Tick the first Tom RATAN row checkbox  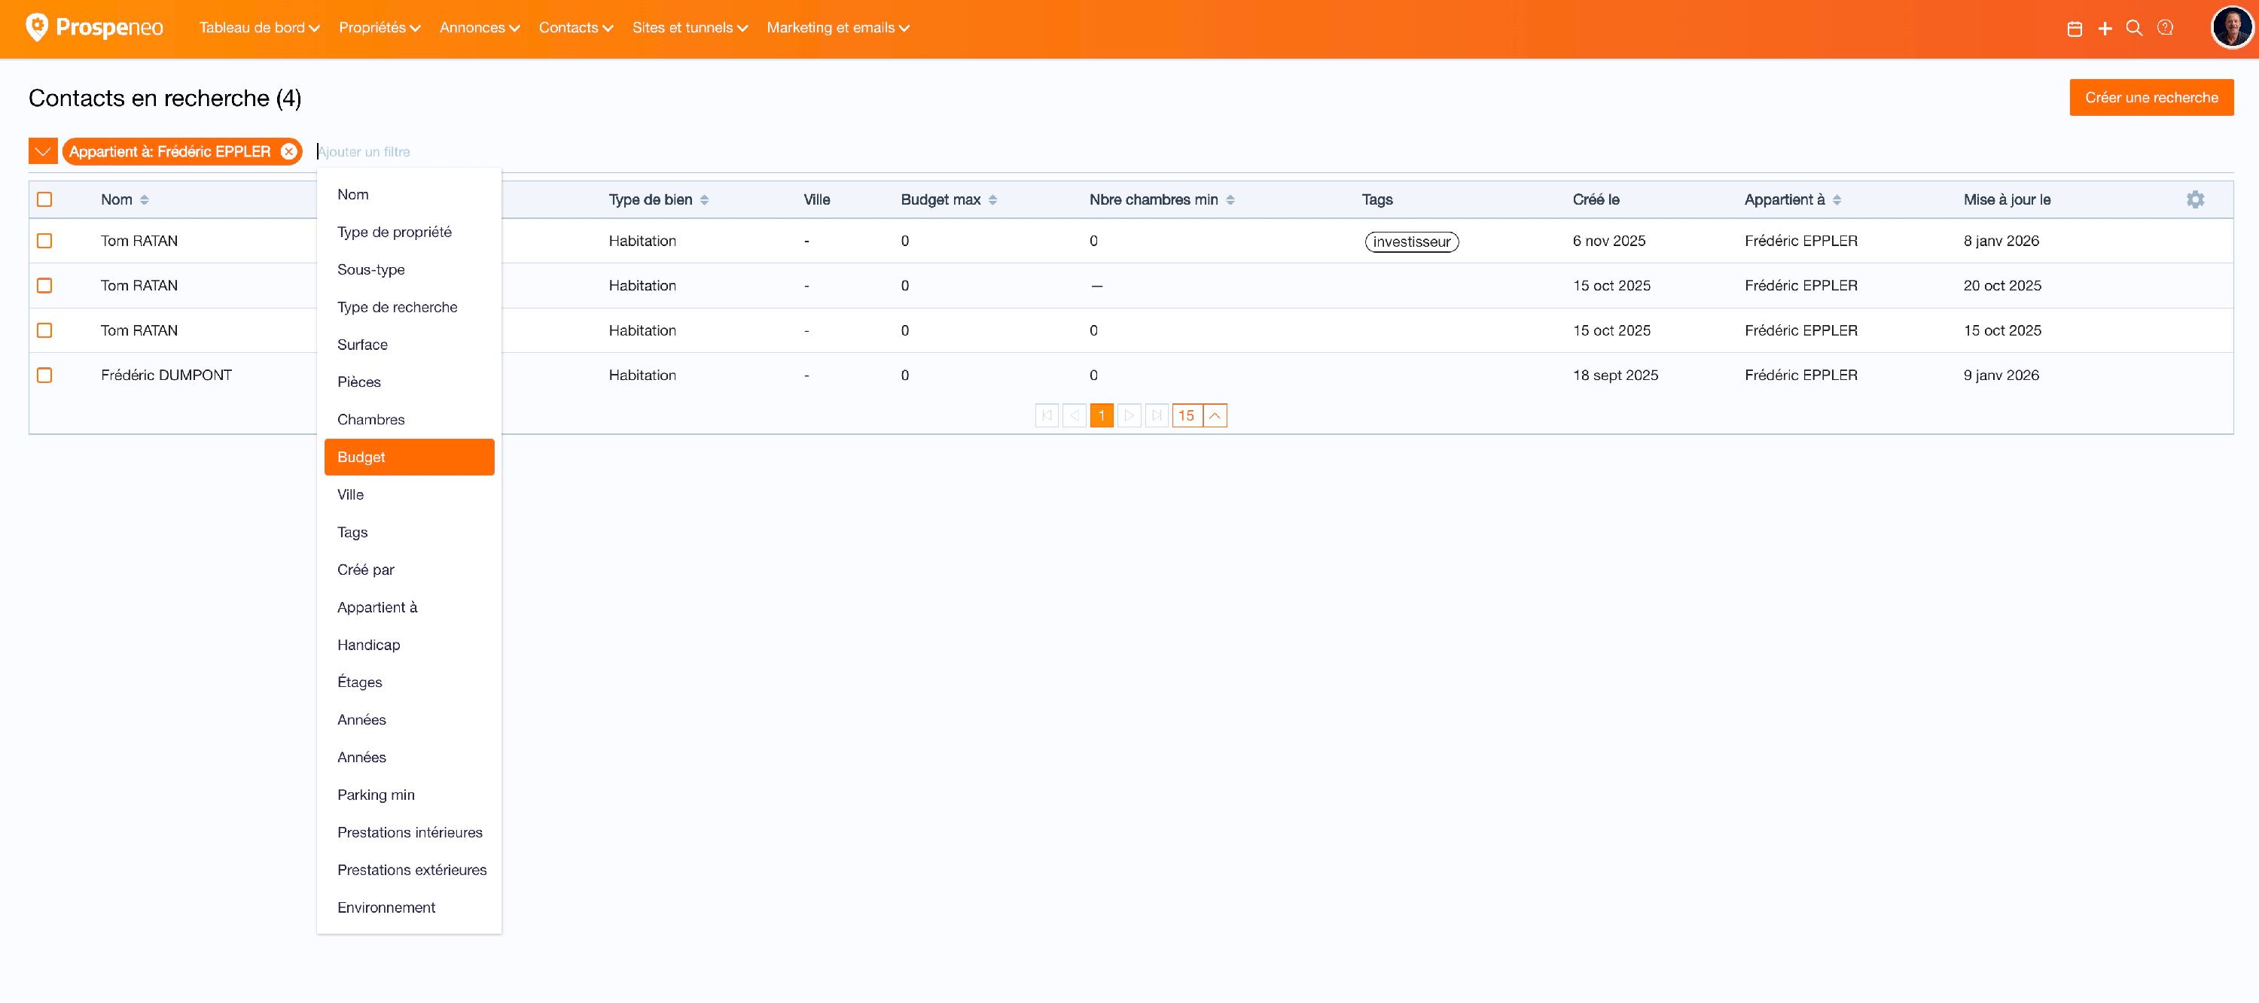pos(44,241)
